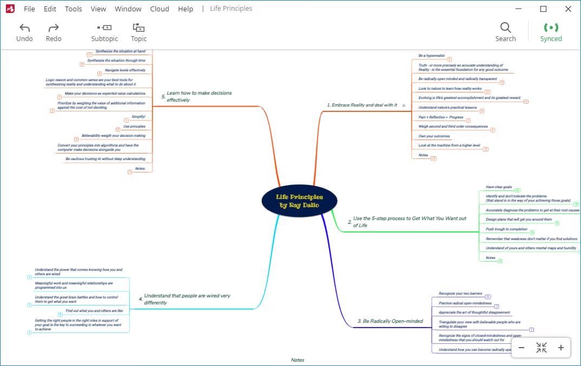Click the 'Notes' node at the bottom
This screenshot has height=366, width=581.
[x=296, y=360]
